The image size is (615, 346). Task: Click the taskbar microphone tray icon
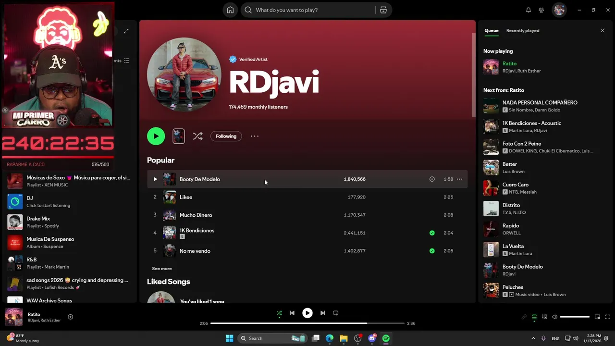[543, 338]
